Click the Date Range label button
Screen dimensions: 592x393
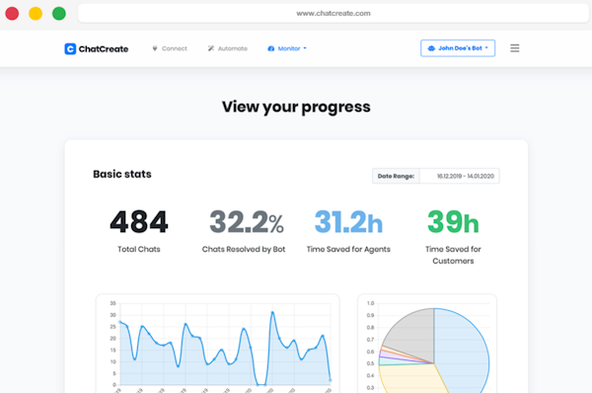tap(396, 176)
